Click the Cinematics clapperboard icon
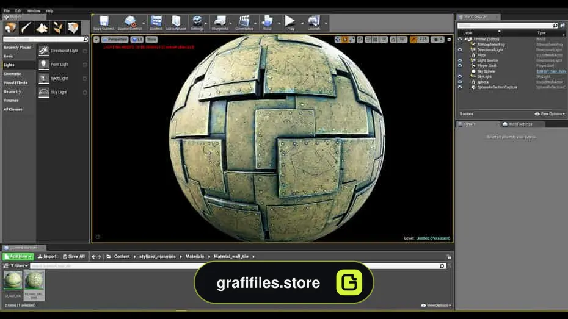568x319 pixels. click(244, 23)
